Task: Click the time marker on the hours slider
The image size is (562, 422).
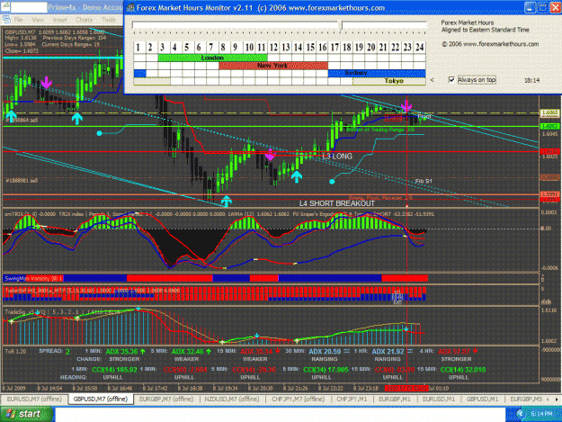Action: click(x=342, y=24)
